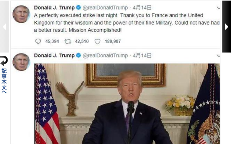Click the 189,987 likes count
Image resolution: width=236 pixels, height=144 pixels.
(x=113, y=41)
